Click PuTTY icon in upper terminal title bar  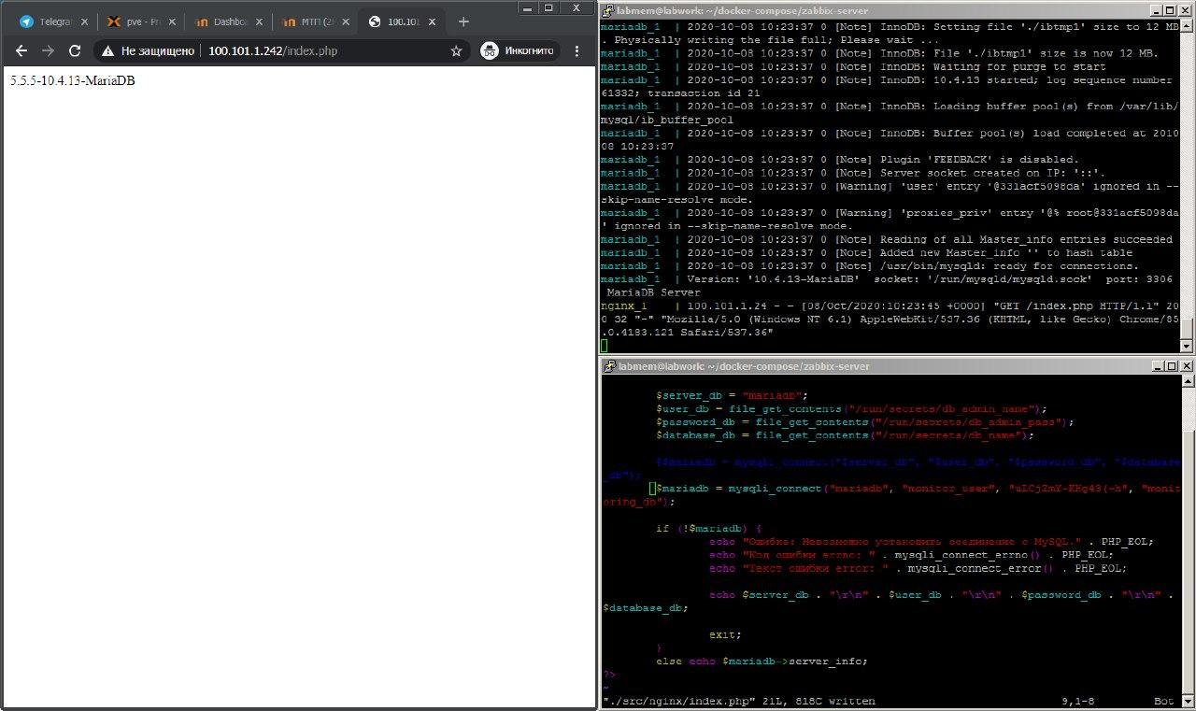[608, 9]
